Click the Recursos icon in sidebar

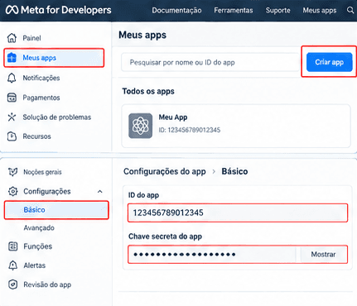pyautogui.click(x=12, y=136)
